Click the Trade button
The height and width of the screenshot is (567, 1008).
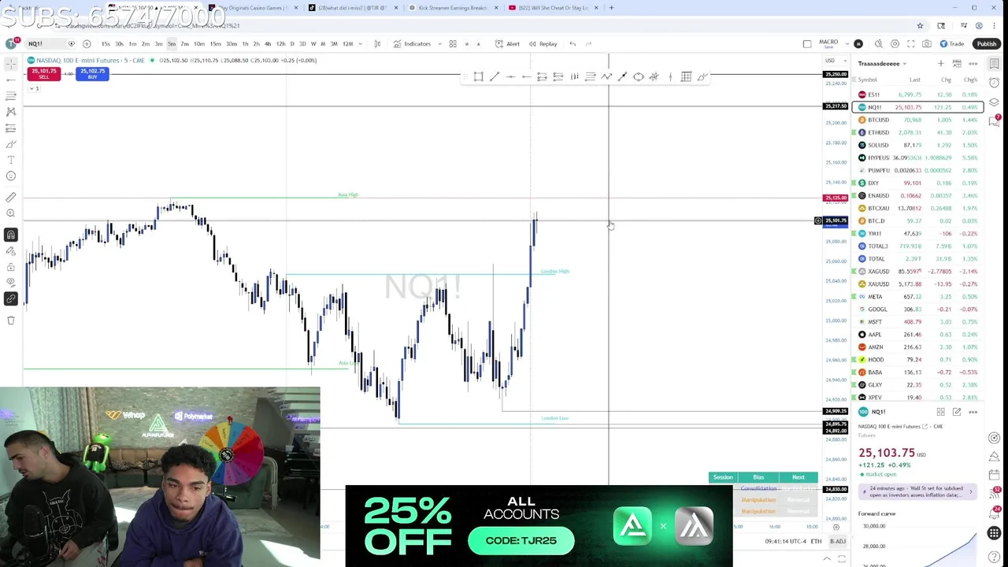click(x=952, y=43)
